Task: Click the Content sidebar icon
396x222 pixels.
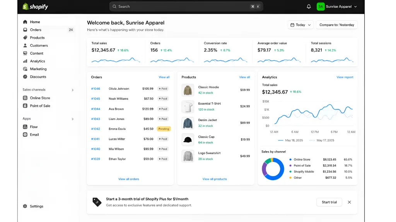Action: tap(25, 53)
